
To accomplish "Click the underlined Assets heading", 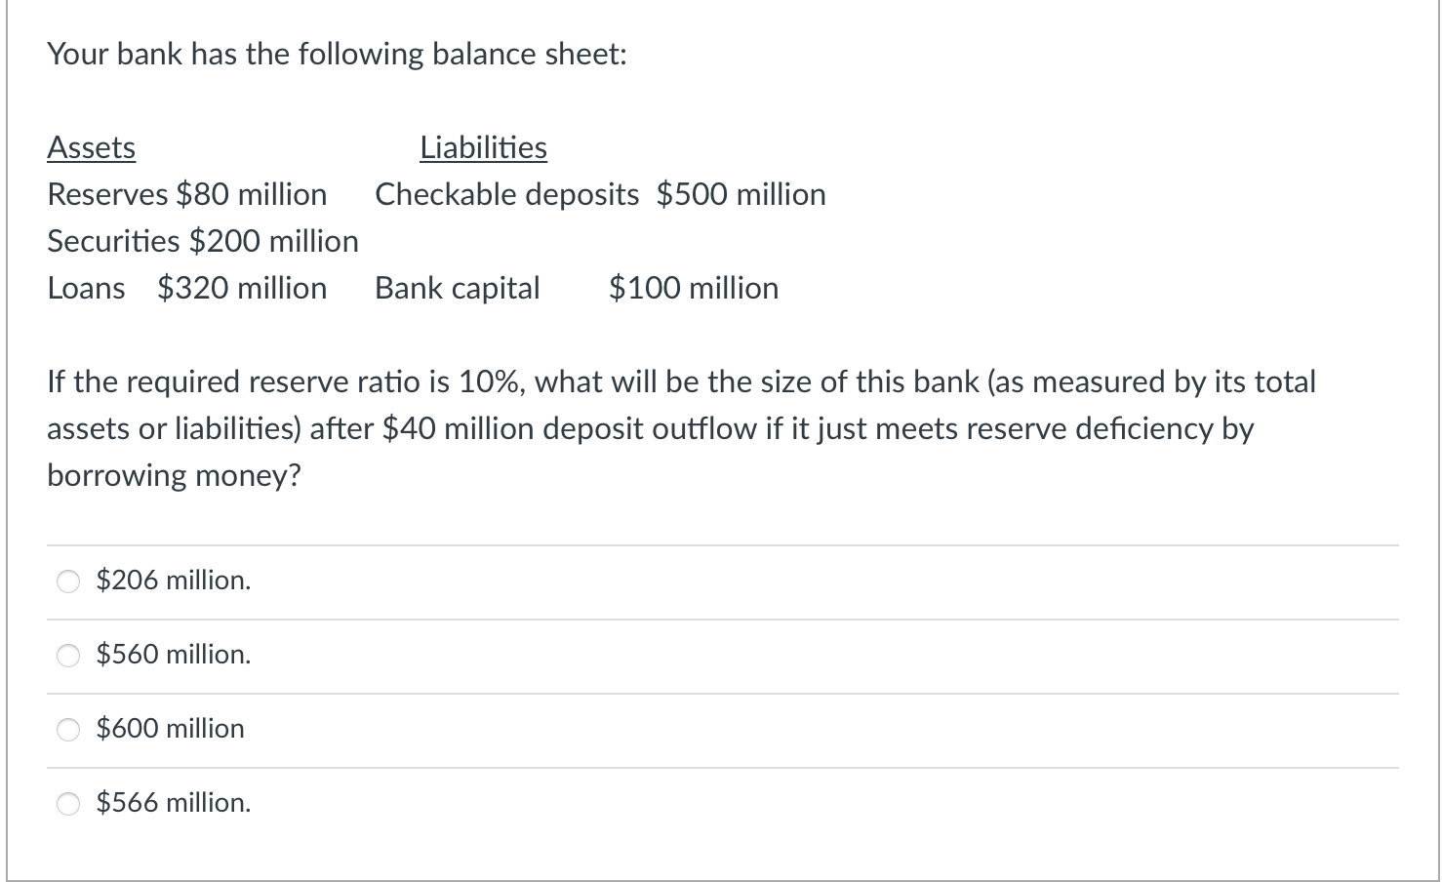I will 91,147.
